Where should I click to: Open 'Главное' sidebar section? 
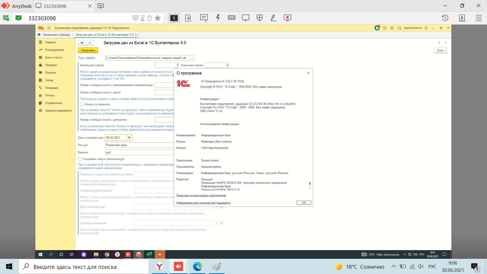point(50,42)
